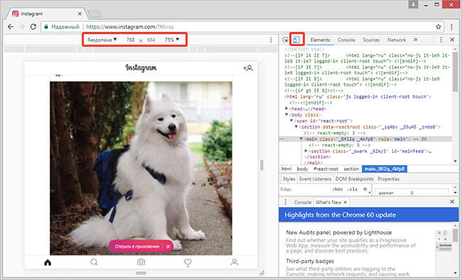This screenshot has width=462, height=280.
Task: Open Instagram search magnifier icon
Action: pyautogui.click(x=94, y=262)
